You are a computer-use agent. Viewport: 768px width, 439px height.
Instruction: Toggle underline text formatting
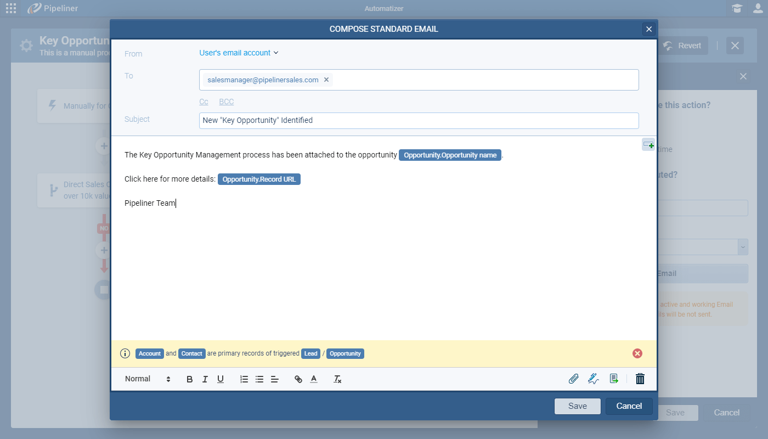point(221,379)
